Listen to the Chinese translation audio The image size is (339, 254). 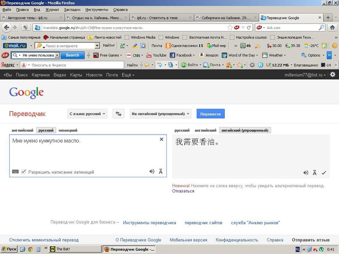[x=306, y=173]
